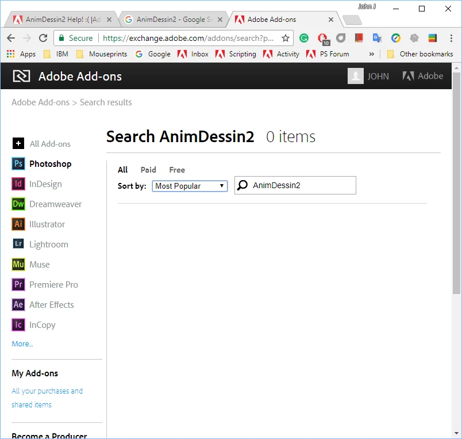The height and width of the screenshot is (439, 462).
Task: Close the AnimDessin2 Help tab
Action: tap(109, 20)
